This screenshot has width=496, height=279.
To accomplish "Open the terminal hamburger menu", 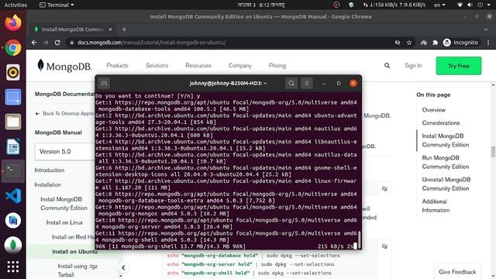I will (307, 84).
